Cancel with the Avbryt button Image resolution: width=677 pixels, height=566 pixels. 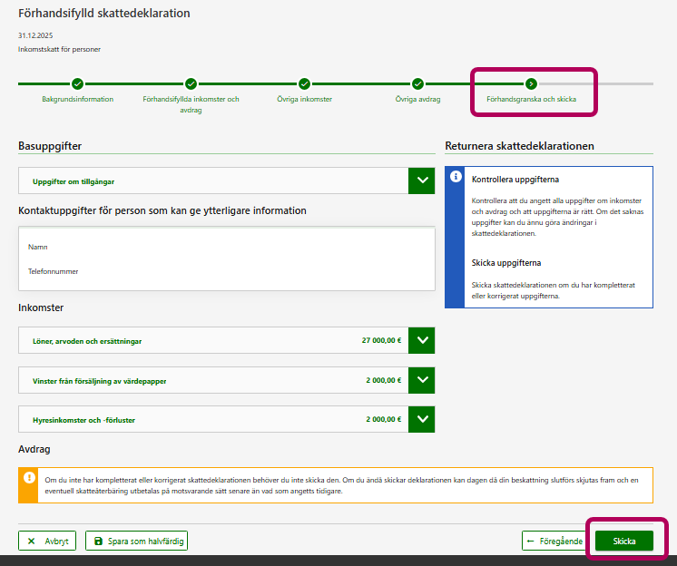(x=47, y=542)
